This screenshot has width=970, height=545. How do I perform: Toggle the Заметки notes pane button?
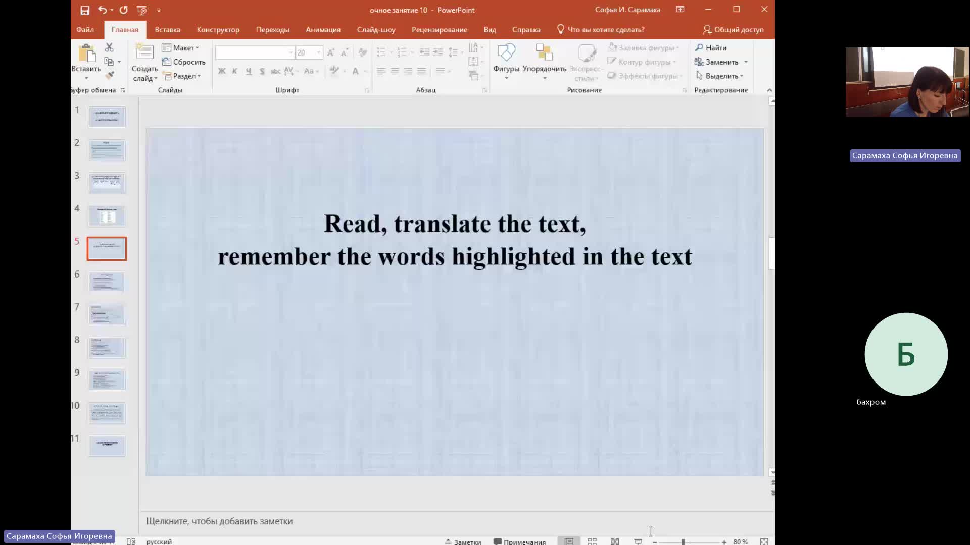[x=463, y=541]
